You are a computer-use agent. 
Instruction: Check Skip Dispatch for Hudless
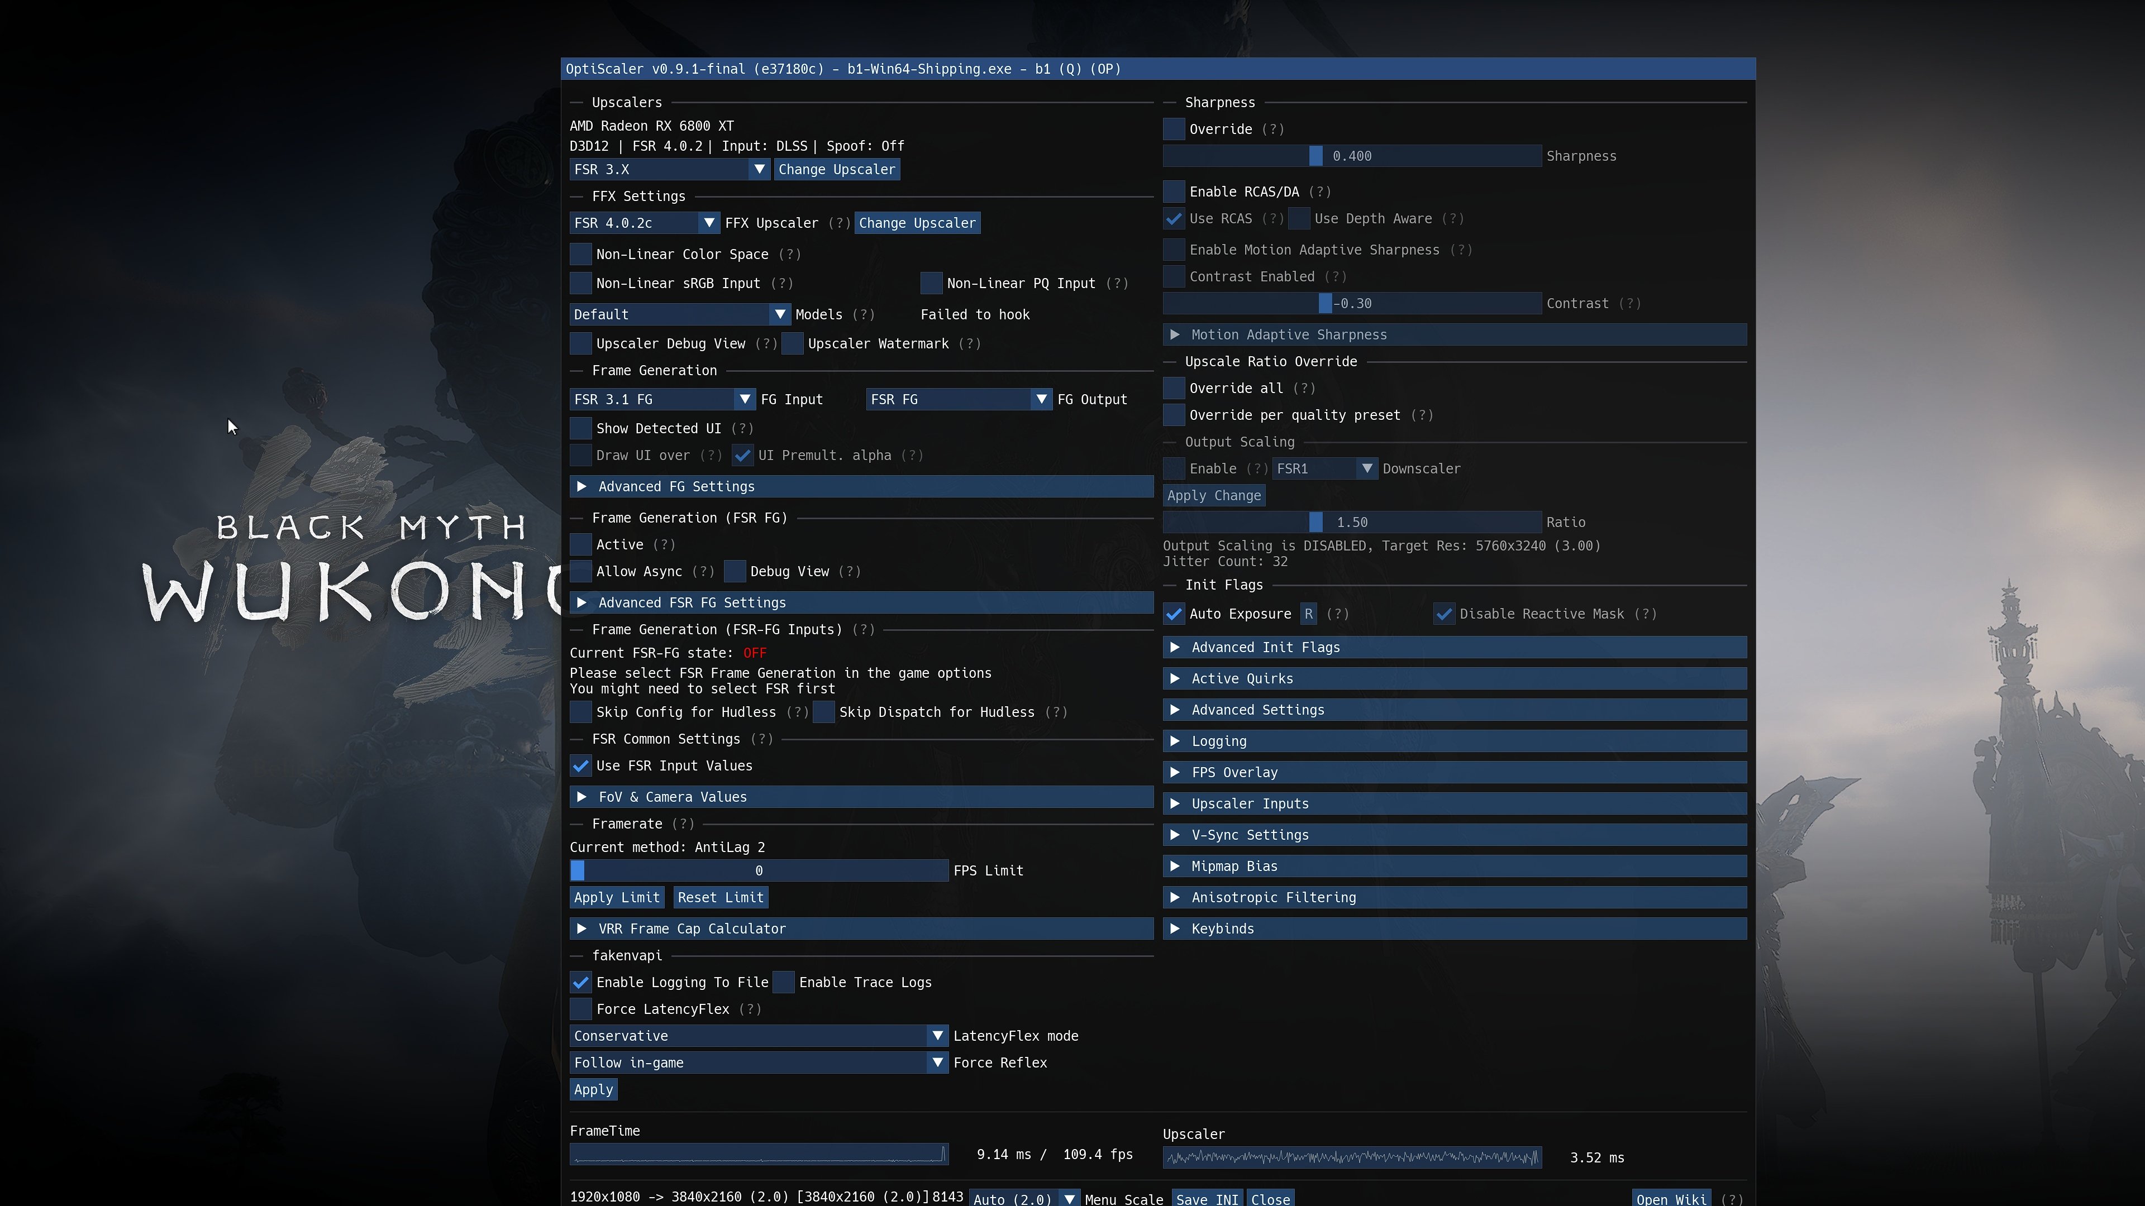click(x=824, y=712)
